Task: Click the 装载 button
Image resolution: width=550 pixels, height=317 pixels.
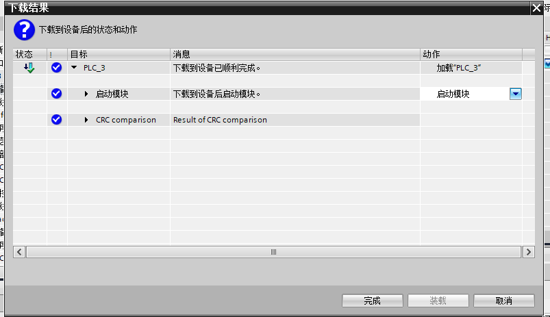Action: [x=438, y=301]
